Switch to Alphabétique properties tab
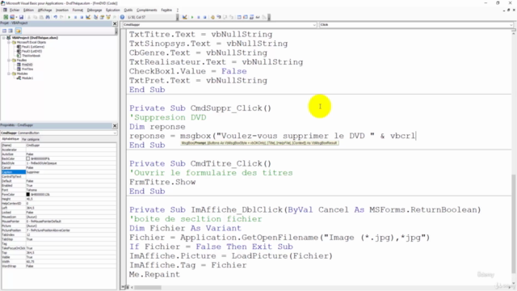 tap(11, 139)
